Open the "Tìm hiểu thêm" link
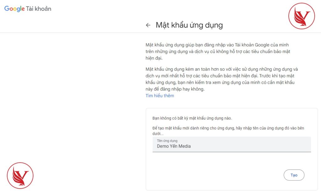Image resolution: width=321 pixels, height=193 pixels. coord(160,96)
